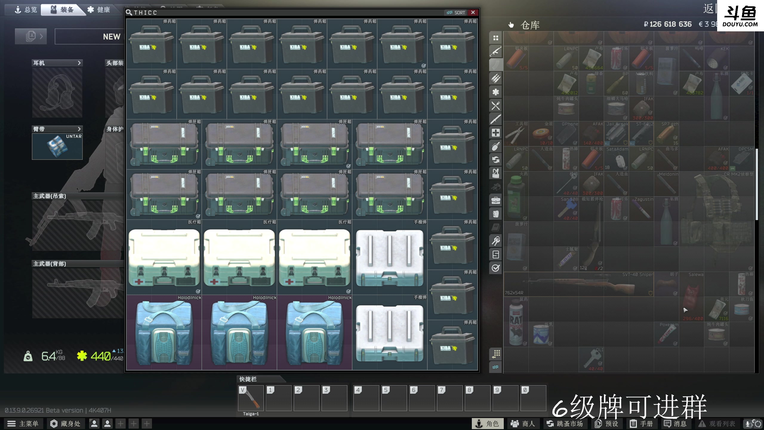This screenshot has height=430, width=764.
Task: Select Salewa first aid kit in stash
Action: pyautogui.click(x=692, y=297)
